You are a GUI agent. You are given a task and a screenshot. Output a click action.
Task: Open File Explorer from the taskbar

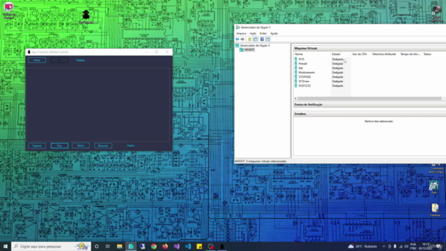[119, 246]
